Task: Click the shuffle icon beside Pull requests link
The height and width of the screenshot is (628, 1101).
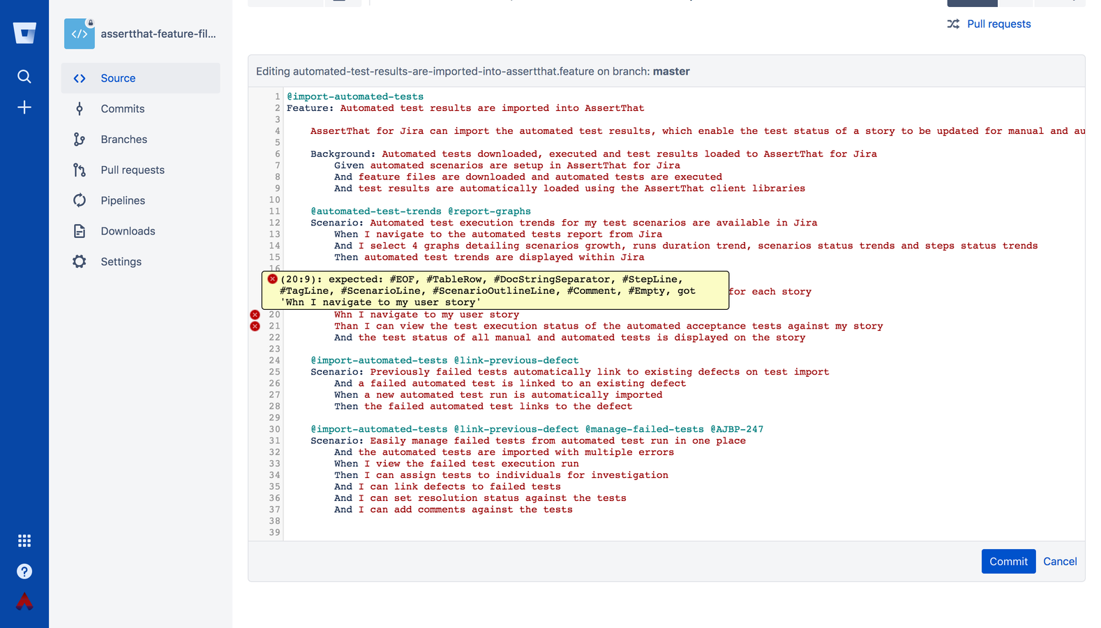Action: (953, 24)
